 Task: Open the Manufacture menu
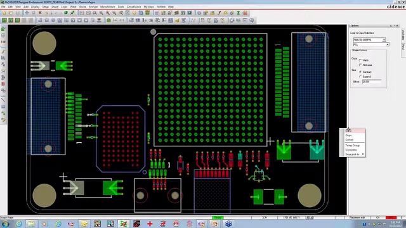(107, 7)
